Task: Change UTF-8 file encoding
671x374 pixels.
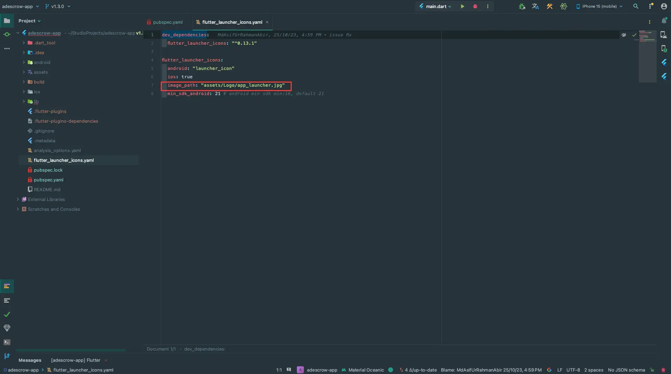Action: (573, 370)
